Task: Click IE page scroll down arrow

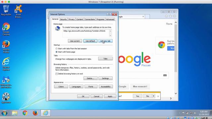Action: [x=176, y=94]
